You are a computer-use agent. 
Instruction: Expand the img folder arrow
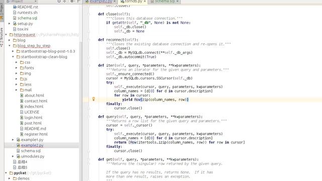click(16, 73)
